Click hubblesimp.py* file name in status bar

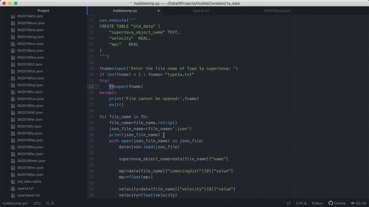[x=16, y=203]
